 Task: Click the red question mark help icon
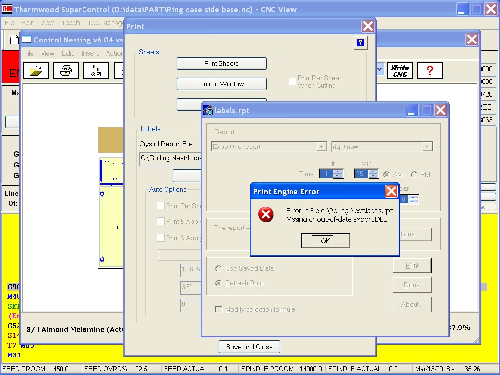click(x=430, y=71)
